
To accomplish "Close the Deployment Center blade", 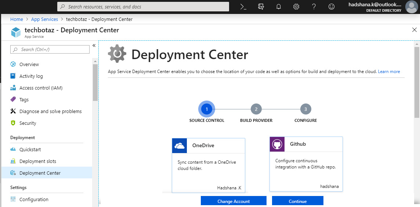I will pos(414,30).
